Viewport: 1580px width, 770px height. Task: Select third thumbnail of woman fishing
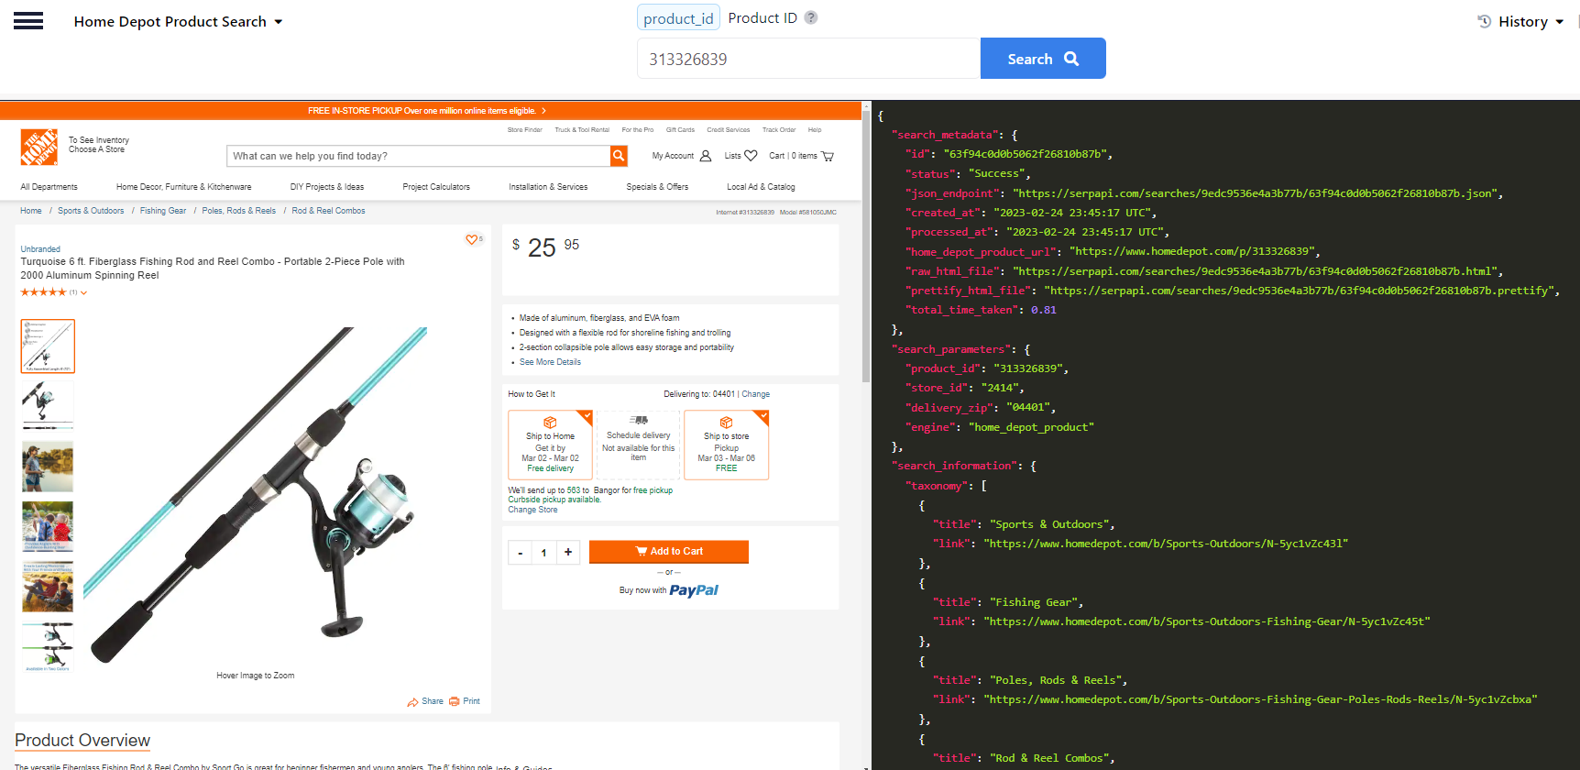point(48,467)
